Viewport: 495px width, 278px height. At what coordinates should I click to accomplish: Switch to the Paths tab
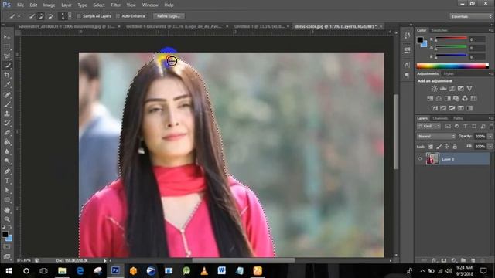(458, 118)
